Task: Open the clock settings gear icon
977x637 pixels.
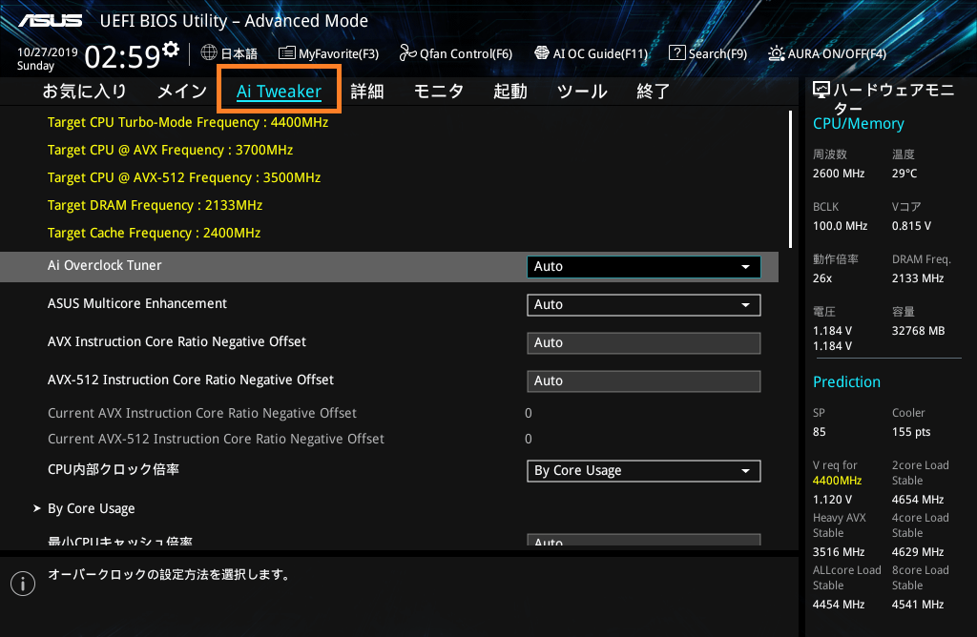Action: click(171, 50)
